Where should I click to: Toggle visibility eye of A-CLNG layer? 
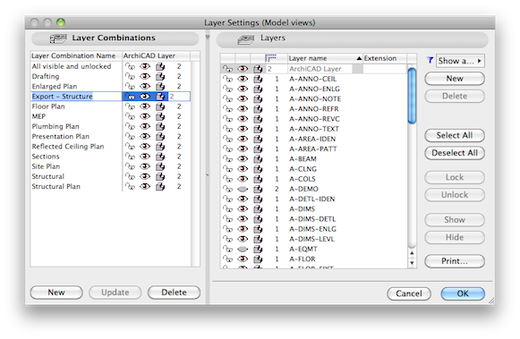pyautogui.click(x=243, y=169)
